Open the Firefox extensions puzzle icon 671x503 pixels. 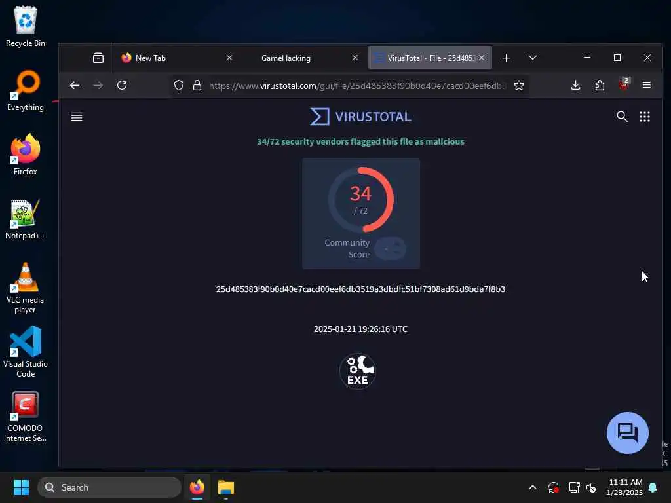(600, 86)
